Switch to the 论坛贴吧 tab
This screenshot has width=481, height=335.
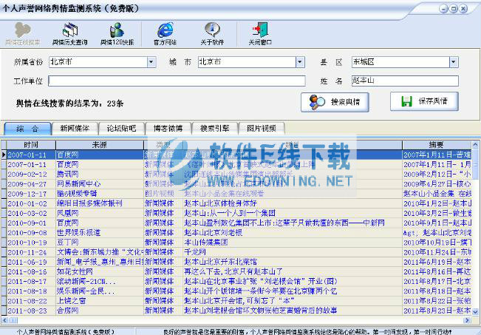pos(121,128)
